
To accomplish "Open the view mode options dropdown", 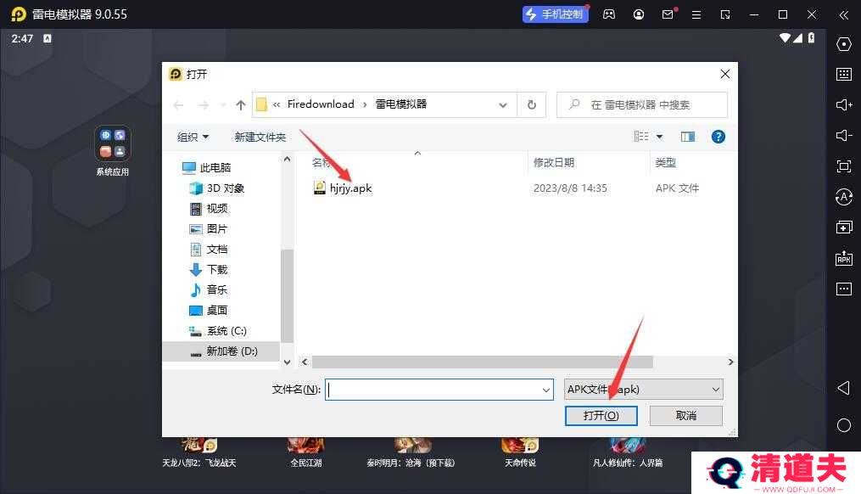I will pos(659,137).
